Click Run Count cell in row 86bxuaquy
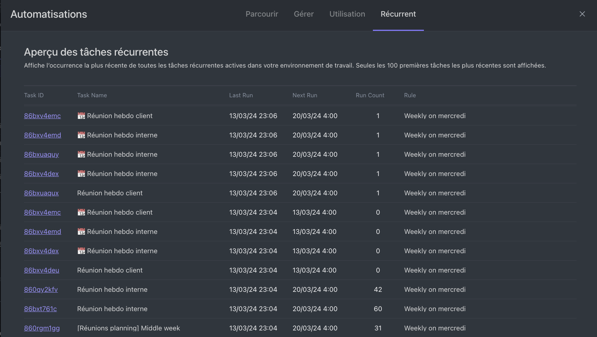The image size is (597, 337). click(x=378, y=154)
